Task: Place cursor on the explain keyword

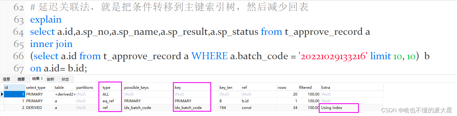Action: [46, 20]
